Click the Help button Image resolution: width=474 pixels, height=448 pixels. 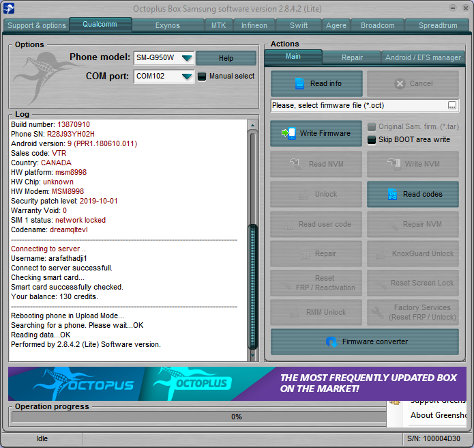coord(226,58)
